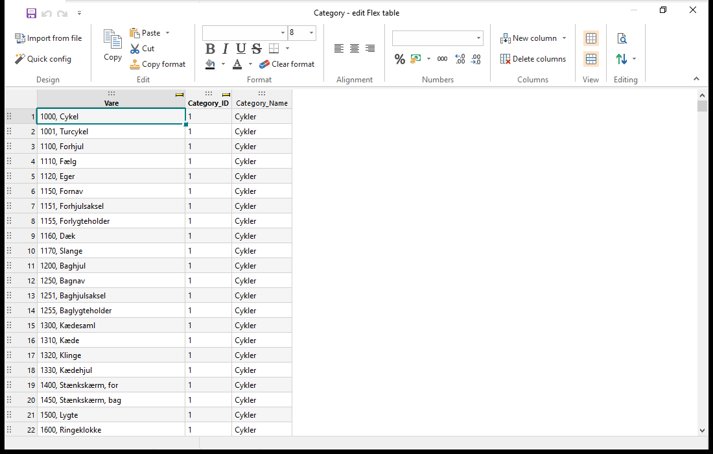Collapse the ribbon with chevron
This screenshot has height=454, width=713.
pyautogui.click(x=696, y=79)
